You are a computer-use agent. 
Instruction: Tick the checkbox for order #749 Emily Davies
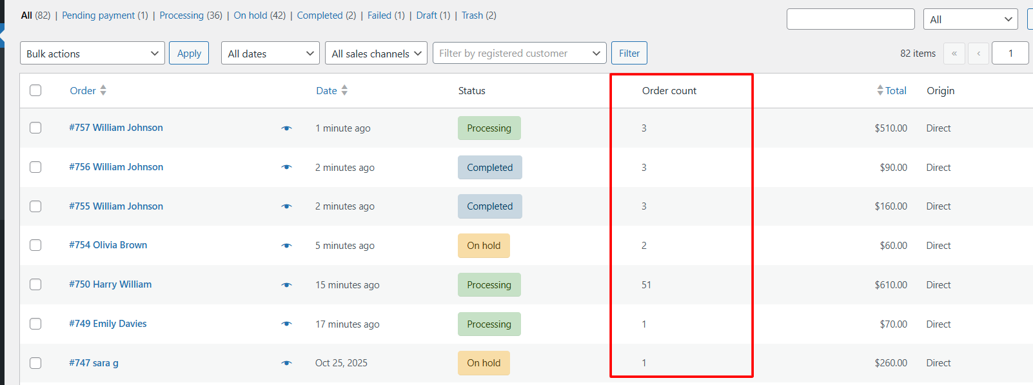pyautogui.click(x=35, y=324)
